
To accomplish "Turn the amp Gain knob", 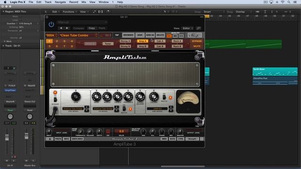I will [x=76, y=97].
